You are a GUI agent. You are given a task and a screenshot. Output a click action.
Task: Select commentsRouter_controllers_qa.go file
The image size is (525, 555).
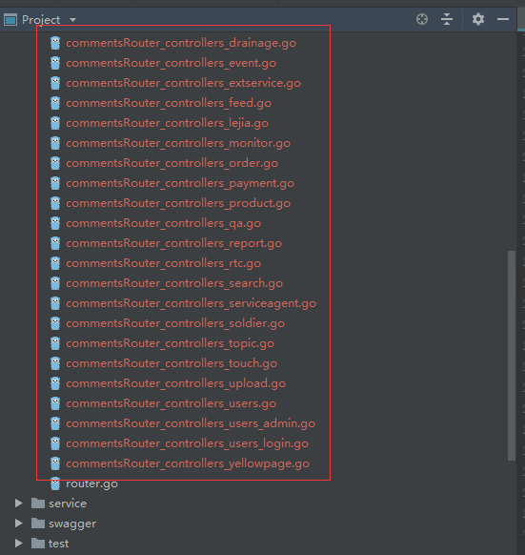[164, 223]
